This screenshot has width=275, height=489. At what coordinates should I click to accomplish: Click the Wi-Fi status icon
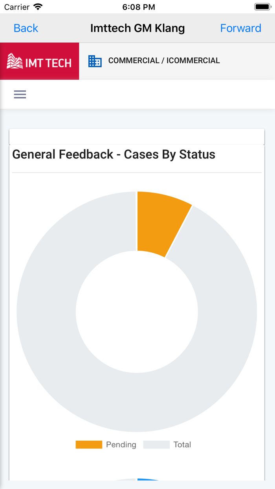click(38, 7)
